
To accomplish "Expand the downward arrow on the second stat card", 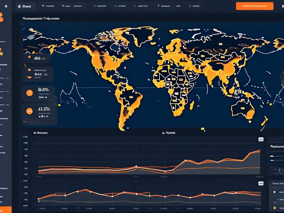I will tap(29, 77).
